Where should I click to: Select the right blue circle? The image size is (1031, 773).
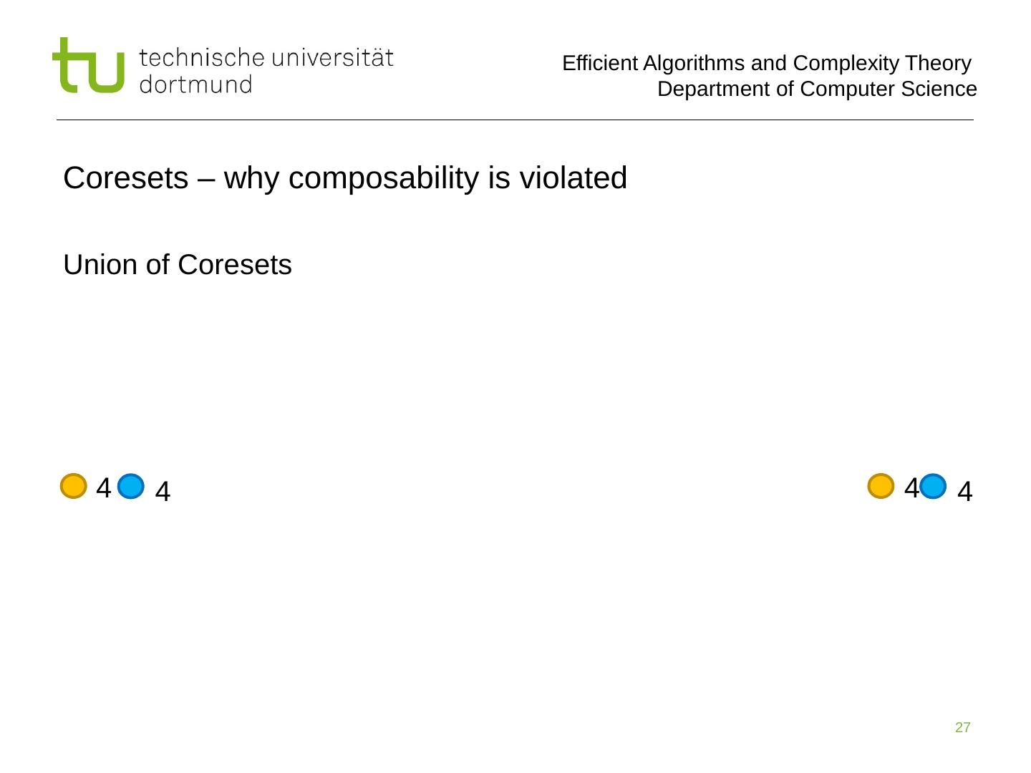(933, 487)
